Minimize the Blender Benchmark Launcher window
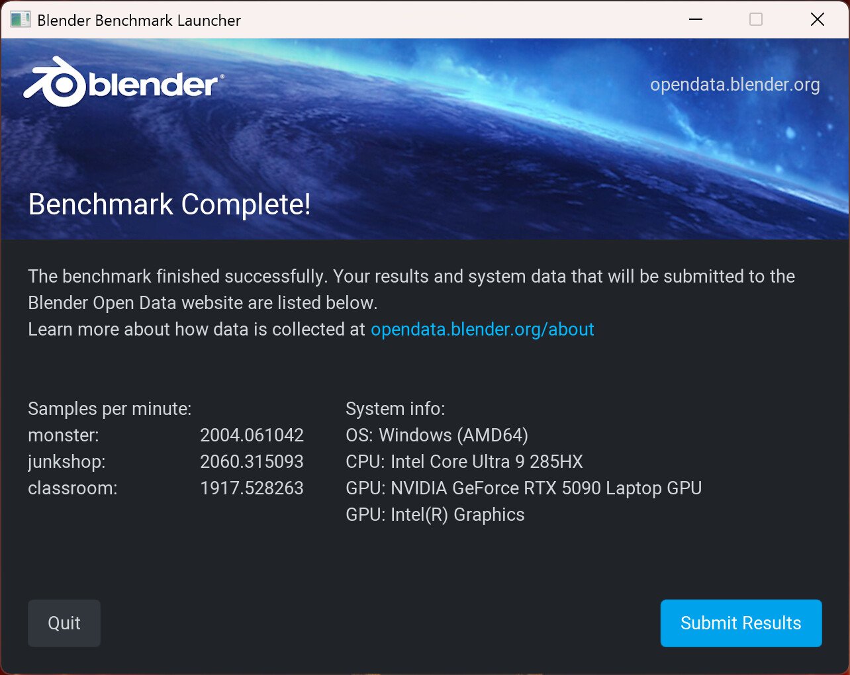 [x=696, y=20]
